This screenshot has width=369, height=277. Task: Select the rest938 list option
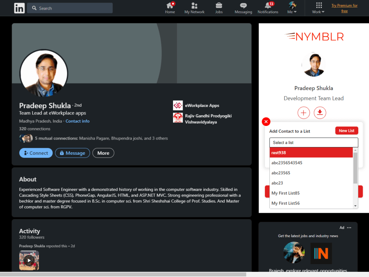tap(311, 153)
